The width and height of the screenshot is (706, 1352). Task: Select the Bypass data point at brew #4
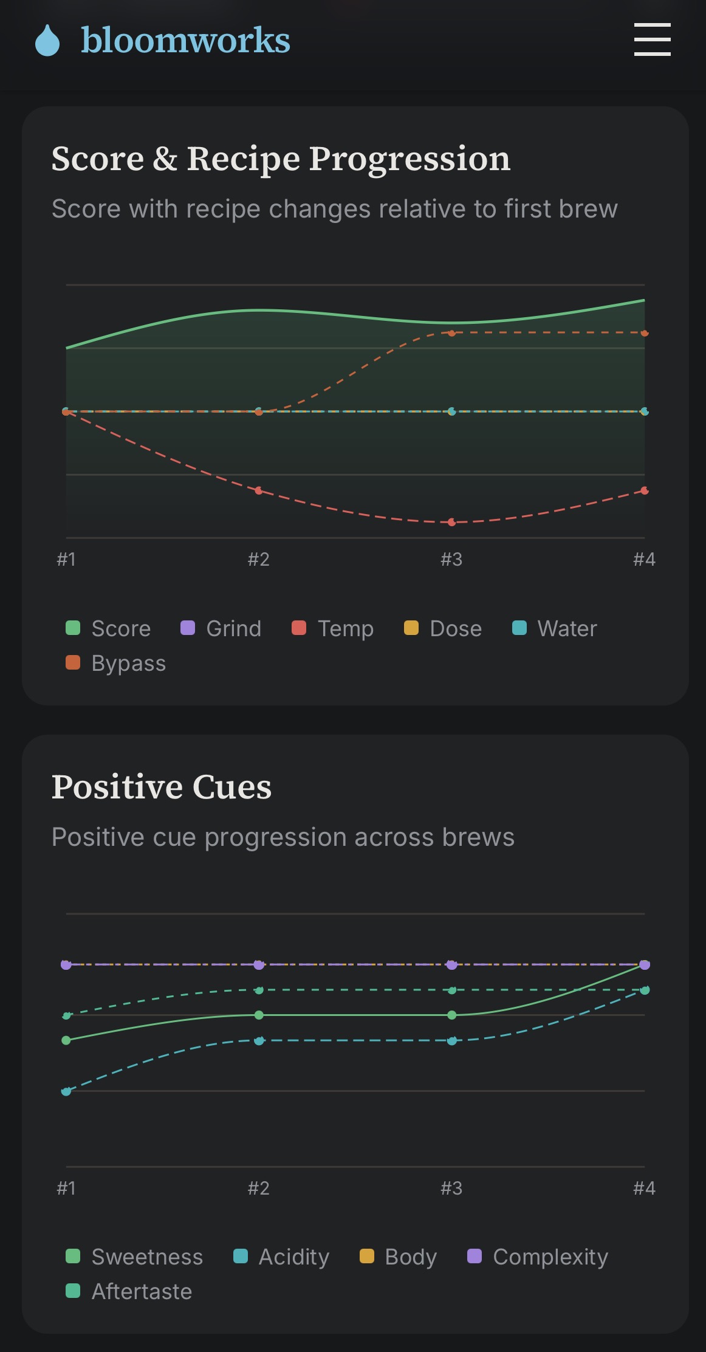(x=644, y=333)
